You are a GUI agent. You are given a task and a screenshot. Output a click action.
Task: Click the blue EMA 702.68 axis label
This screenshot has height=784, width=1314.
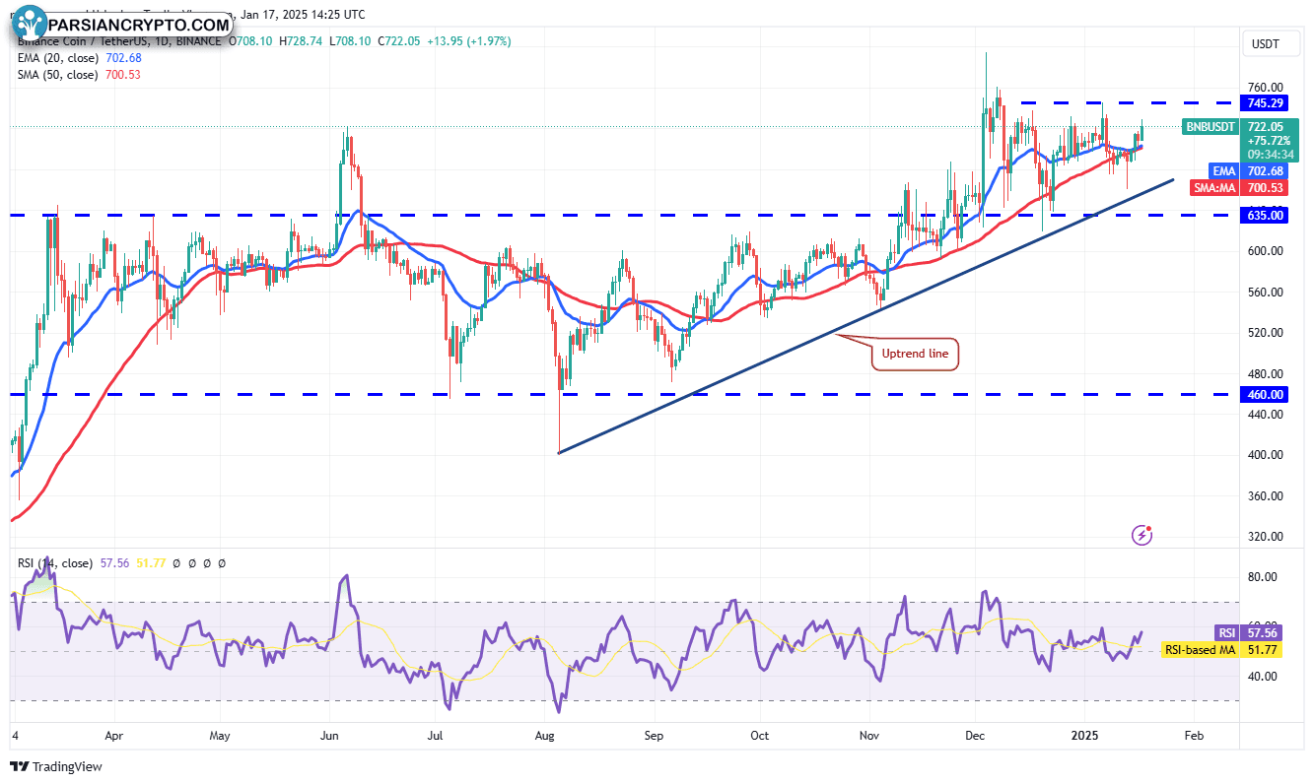coord(1250,171)
